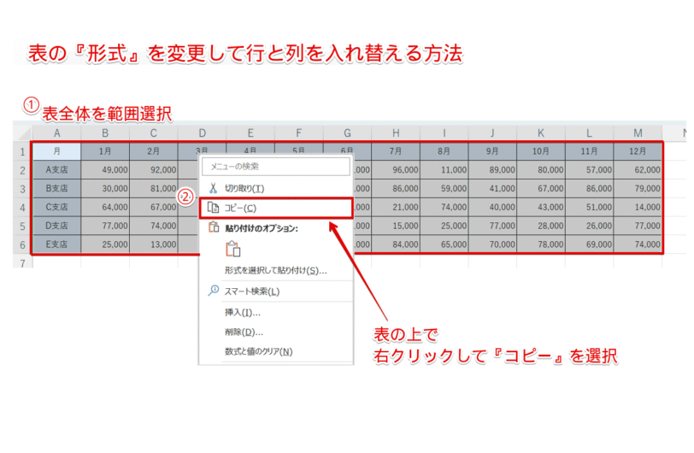Click the E支店 cell
The image size is (694, 453).
(x=56, y=244)
